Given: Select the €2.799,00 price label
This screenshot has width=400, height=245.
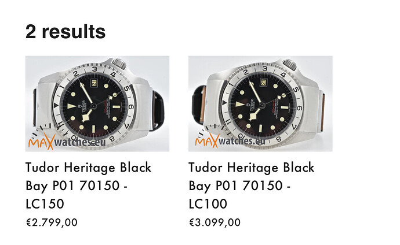Looking at the screenshot, I should [x=52, y=222].
